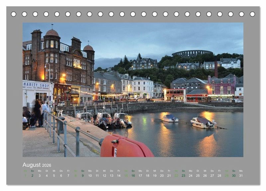The image size is (266, 191).
Task: Select Sunday date 23
Action: click(x=184, y=176)
